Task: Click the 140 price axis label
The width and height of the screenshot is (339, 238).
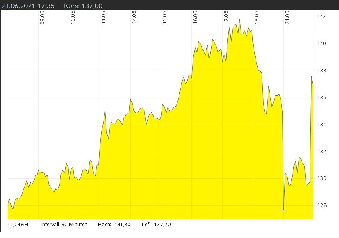Action: click(x=321, y=44)
